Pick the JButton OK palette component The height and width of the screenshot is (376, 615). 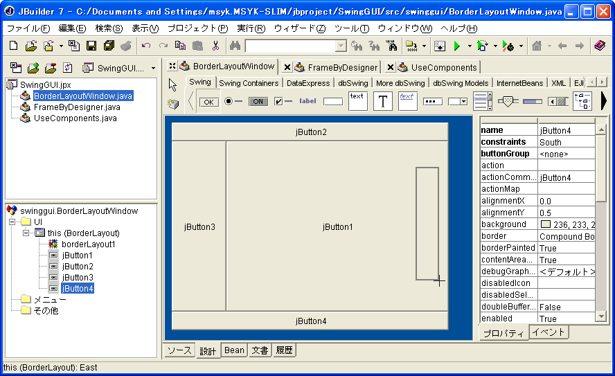pos(208,102)
